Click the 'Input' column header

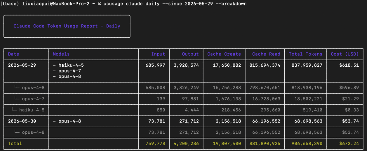click(x=158, y=54)
